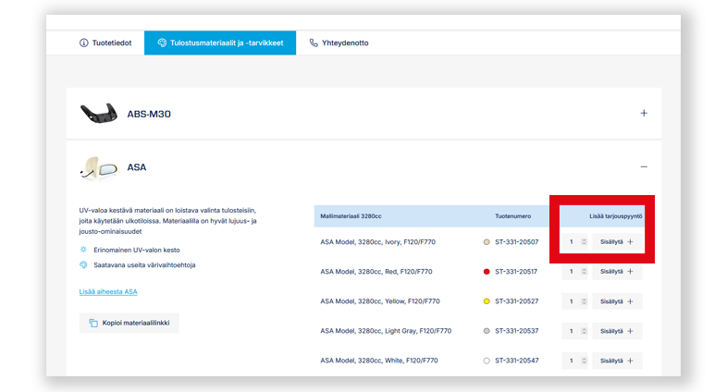Include ASA Light Gray via Sisällytä
727x392 pixels.
click(617, 331)
